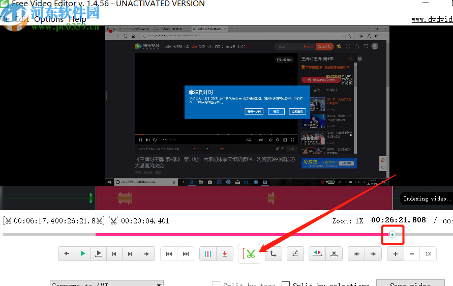Click the green scissors start-selection button
Screen dimensions: 453x286
(x=249, y=254)
